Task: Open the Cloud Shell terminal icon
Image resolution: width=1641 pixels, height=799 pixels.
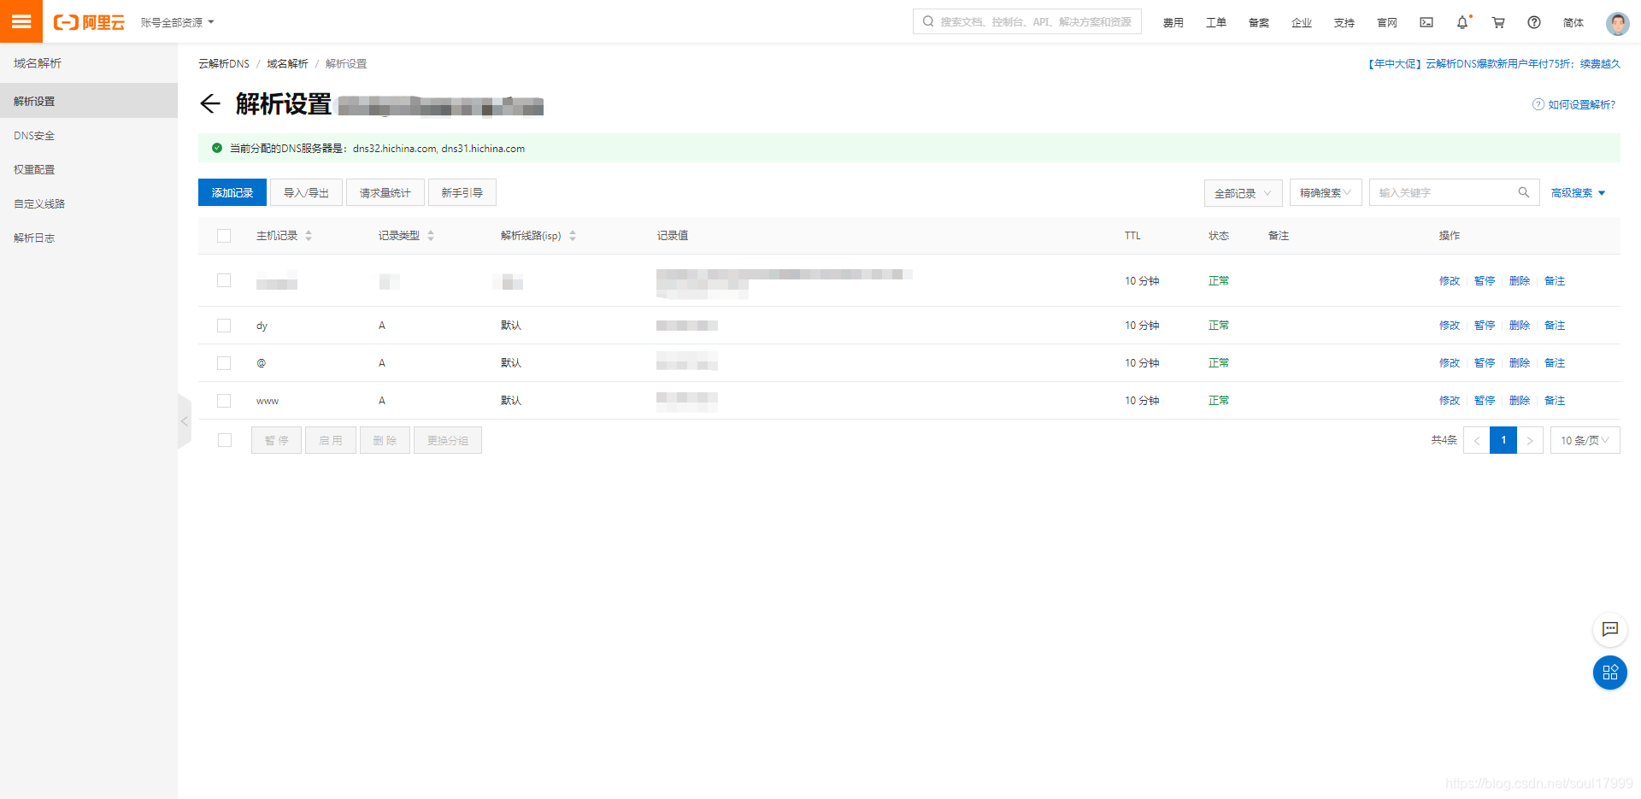Action: click(1426, 22)
